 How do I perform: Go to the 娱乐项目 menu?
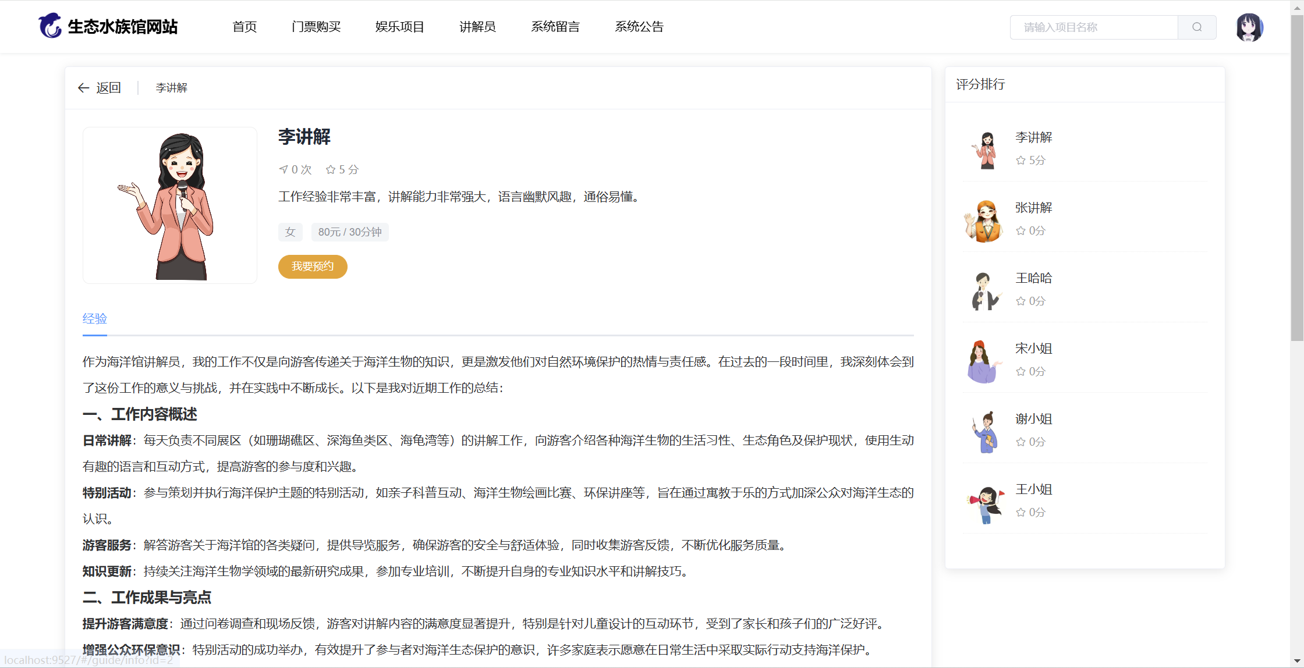coord(399,27)
